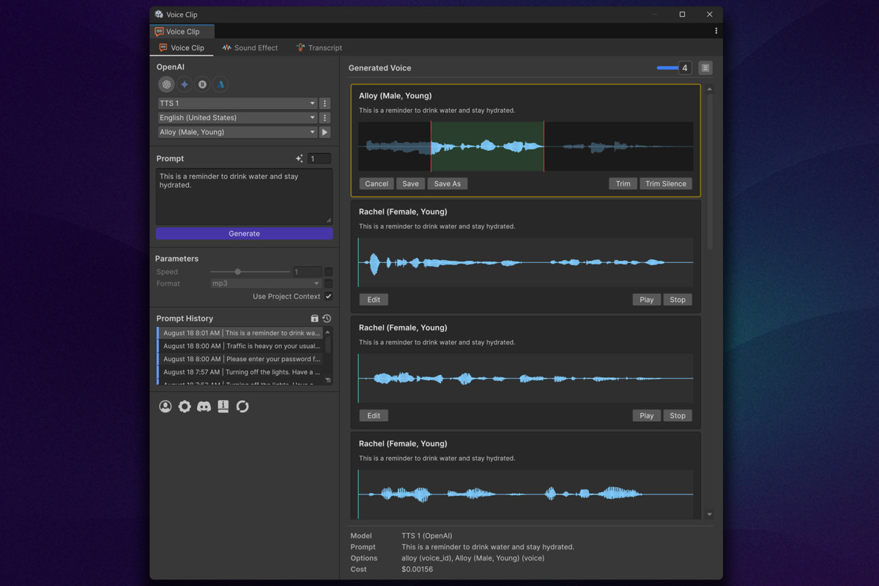Screen dimensions: 879x586
Task: Toggle the Format parameter checkbox
Action: [328, 283]
